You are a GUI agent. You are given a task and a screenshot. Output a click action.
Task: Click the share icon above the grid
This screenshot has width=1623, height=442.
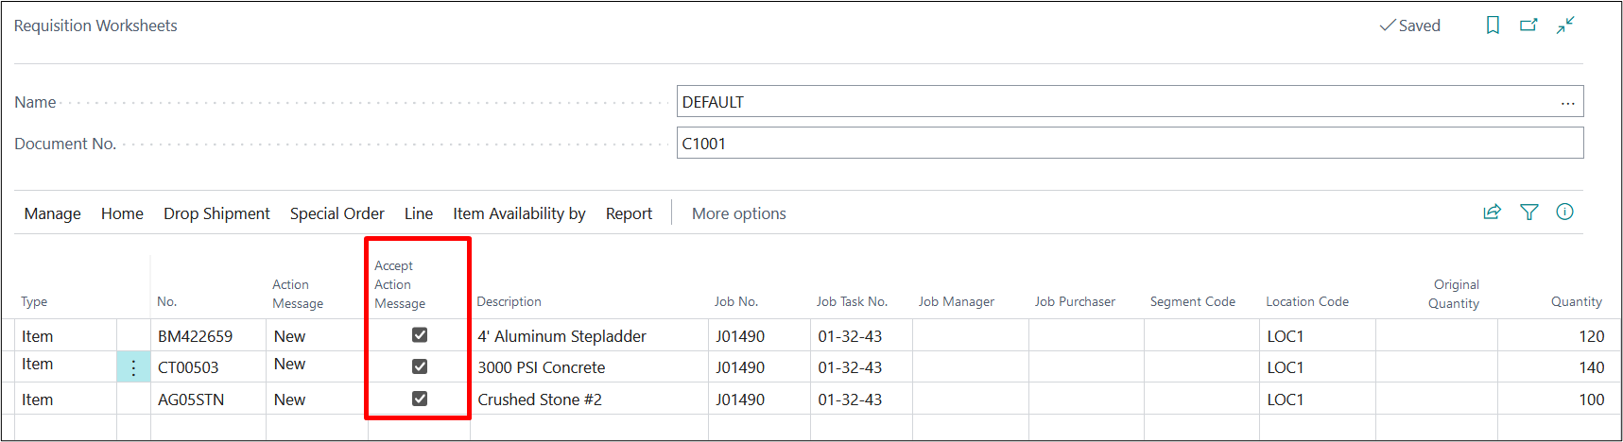coord(1492,212)
